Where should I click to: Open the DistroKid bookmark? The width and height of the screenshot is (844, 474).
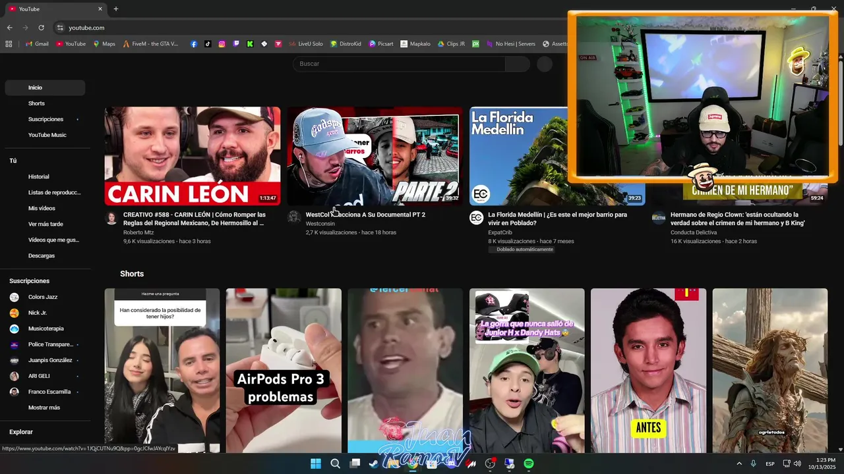(x=346, y=44)
